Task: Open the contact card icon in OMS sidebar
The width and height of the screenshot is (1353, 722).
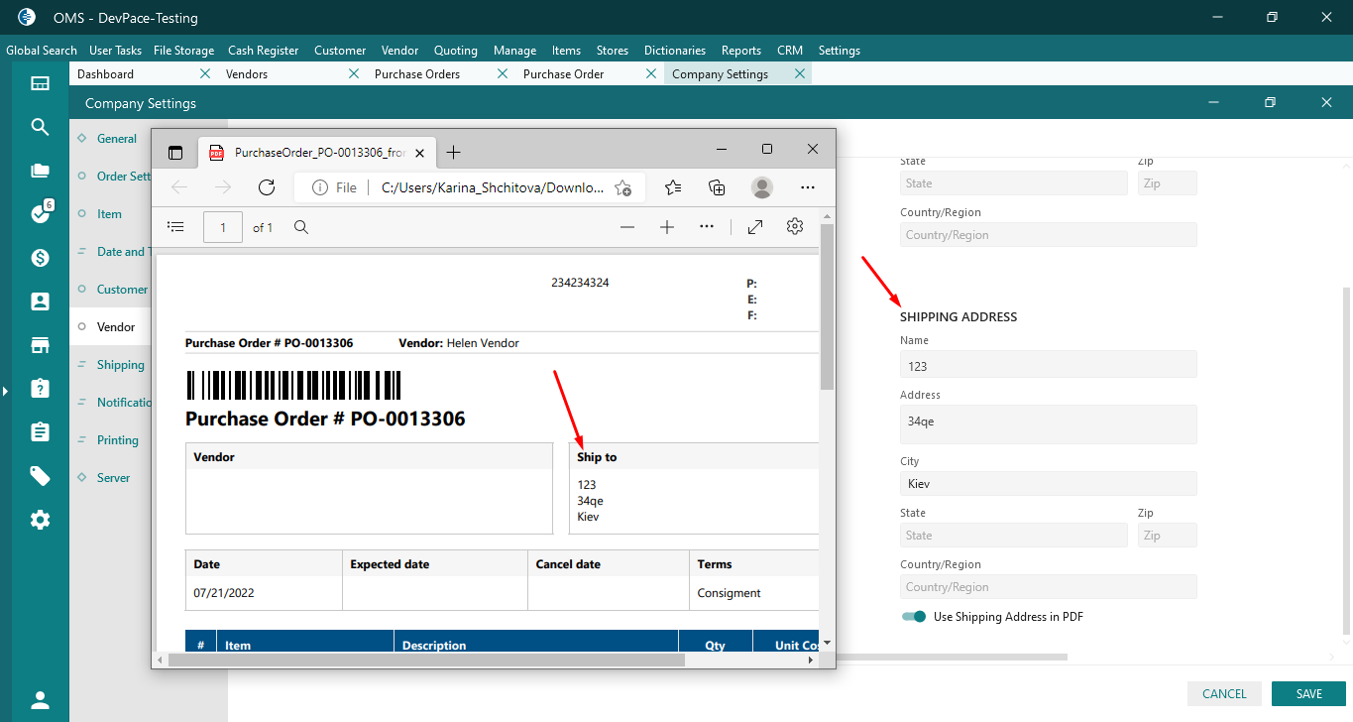Action: tap(40, 301)
